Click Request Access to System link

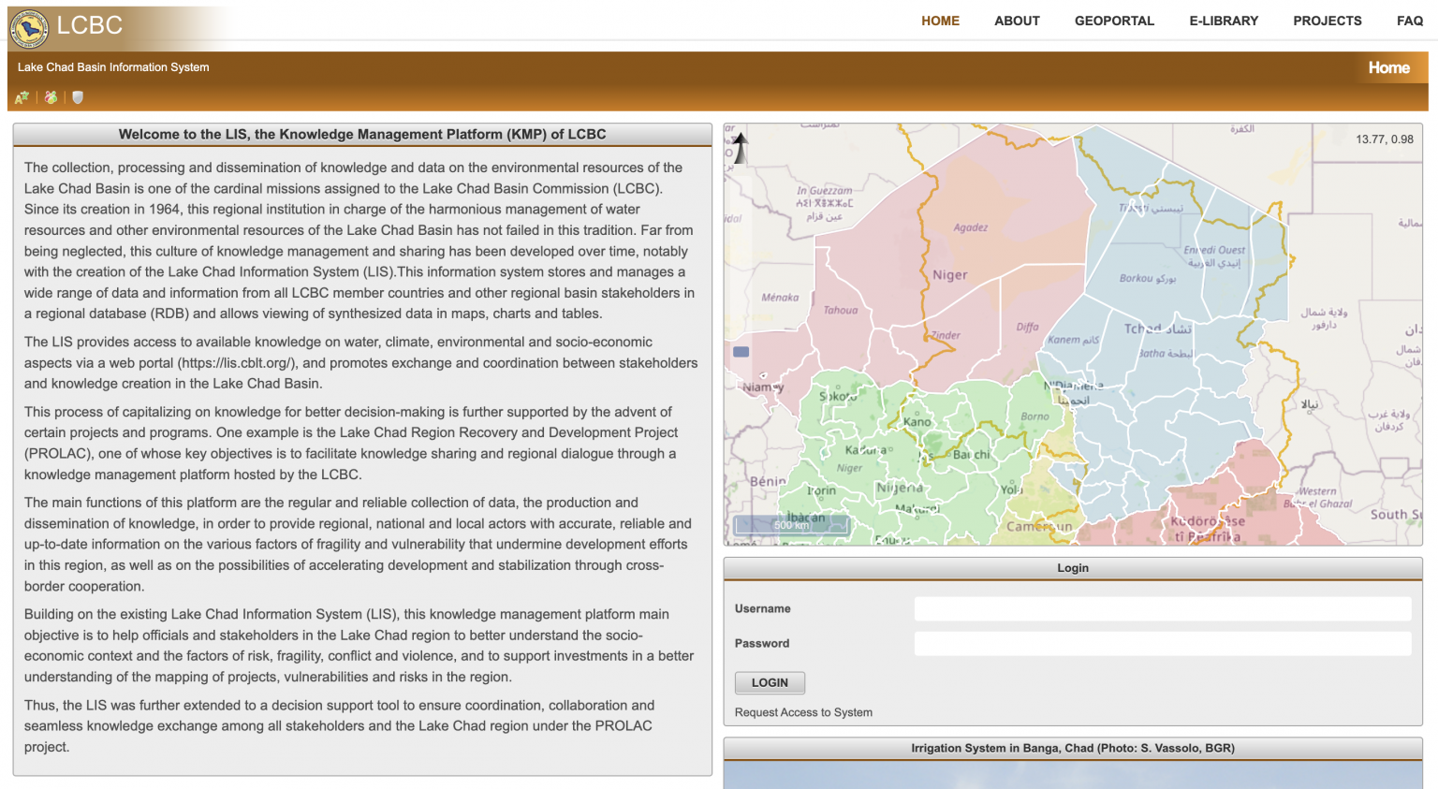coord(803,712)
